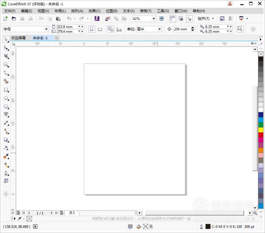This screenshot has height=233, width=265.
Task: Select the Color eyedropper tool
Action: pos(6,156)
